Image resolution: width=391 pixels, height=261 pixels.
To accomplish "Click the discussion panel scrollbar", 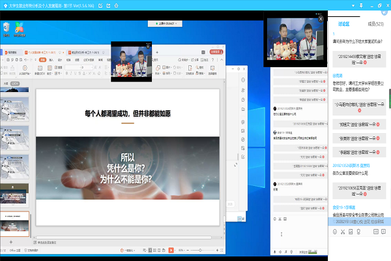I will click(x=388, y=98).
